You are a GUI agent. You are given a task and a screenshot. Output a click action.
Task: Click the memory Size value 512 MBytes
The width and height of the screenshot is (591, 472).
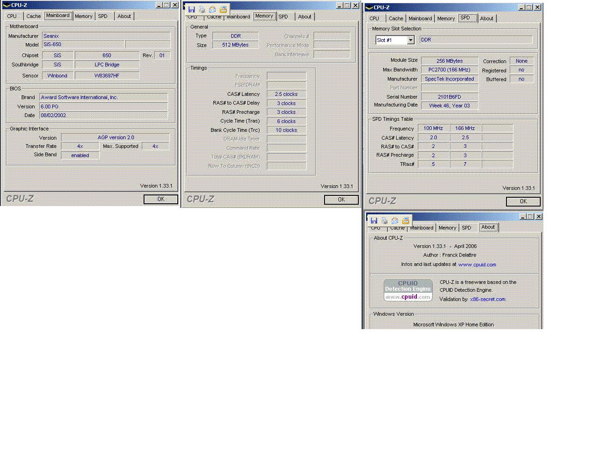click(235, 45)
